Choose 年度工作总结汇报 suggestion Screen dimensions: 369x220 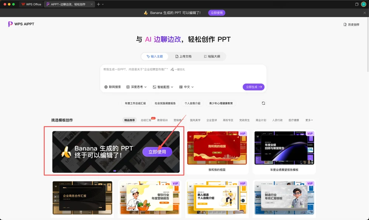(x=135, y=103)
